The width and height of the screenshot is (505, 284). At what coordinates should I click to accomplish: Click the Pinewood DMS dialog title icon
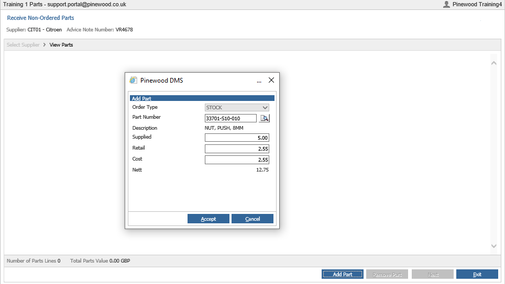coord(133,81)
